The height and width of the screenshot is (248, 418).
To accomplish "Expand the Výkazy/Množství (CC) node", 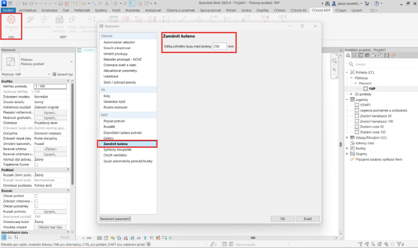I will [347, 137].
